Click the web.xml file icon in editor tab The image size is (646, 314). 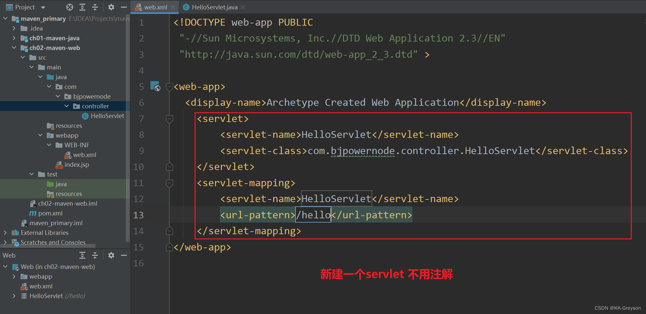[139, 7]
